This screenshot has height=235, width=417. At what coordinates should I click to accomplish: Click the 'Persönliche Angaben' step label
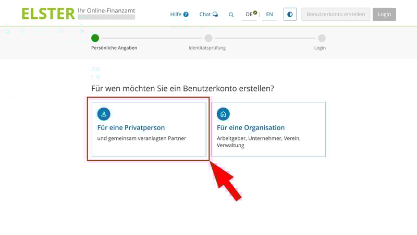[114, 48]
